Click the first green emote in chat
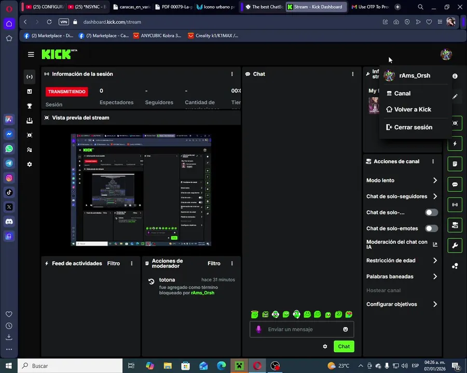467x373 pixels. tap(254, 314)
